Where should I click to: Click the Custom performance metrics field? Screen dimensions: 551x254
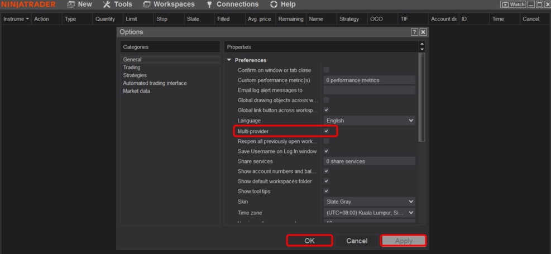tap(370, 80)
